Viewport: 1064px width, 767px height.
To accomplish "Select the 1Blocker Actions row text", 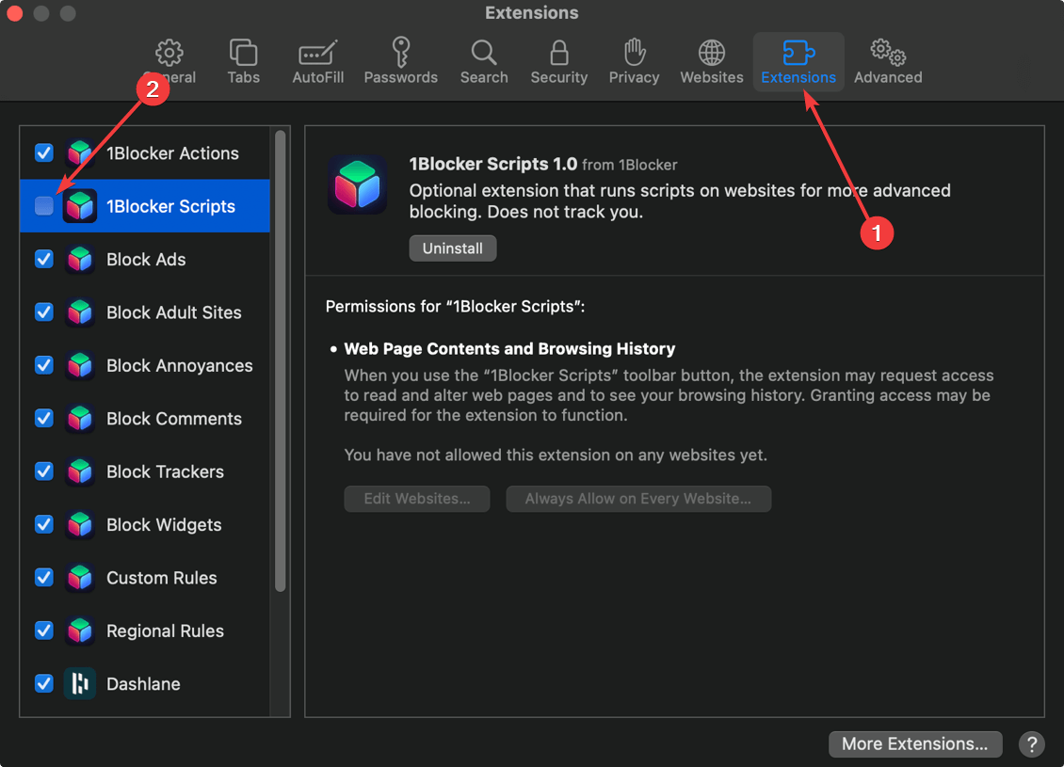I will [x=172, y=153].
